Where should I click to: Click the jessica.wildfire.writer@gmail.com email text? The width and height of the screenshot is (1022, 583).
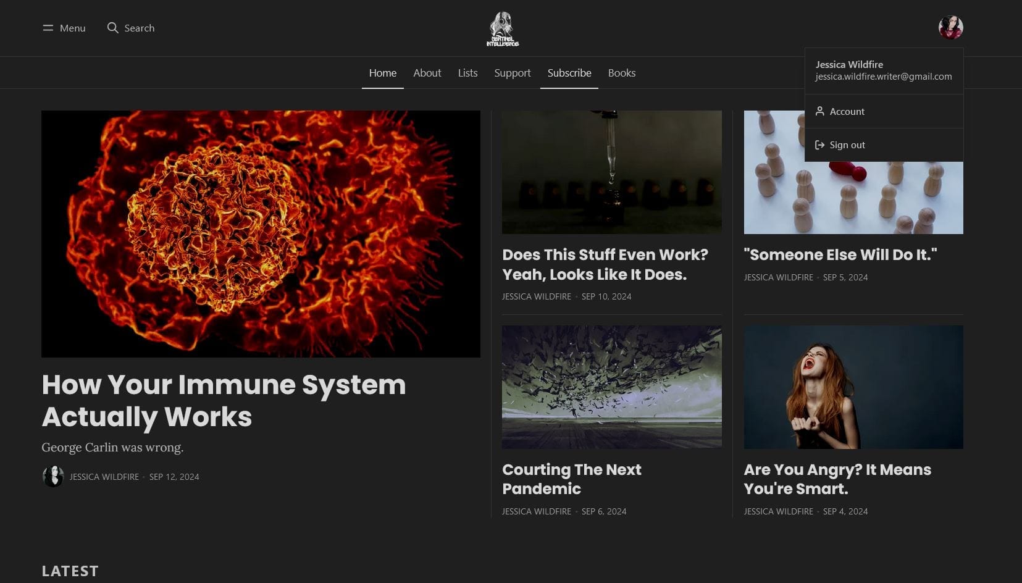point(884,77)
